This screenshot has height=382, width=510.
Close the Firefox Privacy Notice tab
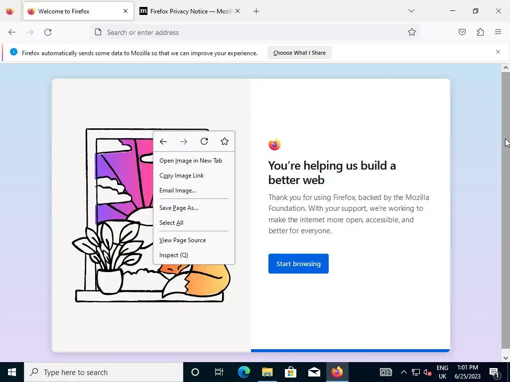(x=238, y=11)
